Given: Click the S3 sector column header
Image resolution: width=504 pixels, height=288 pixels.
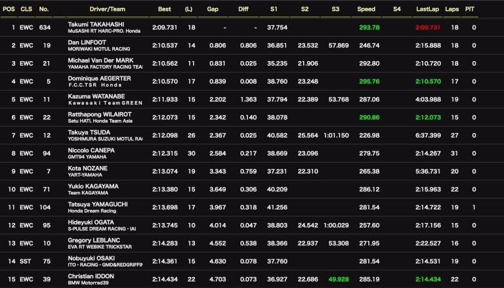Looking at the screenshot, I should [x=335, y=9].
